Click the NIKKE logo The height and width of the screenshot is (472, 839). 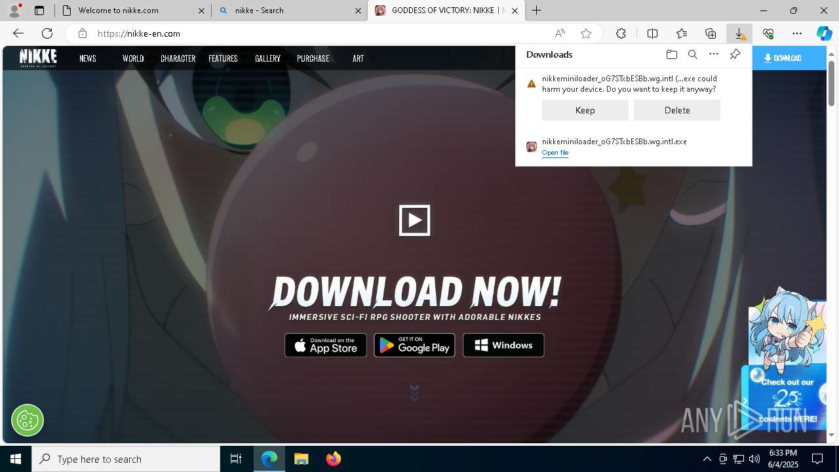click(x=38, y=58)
